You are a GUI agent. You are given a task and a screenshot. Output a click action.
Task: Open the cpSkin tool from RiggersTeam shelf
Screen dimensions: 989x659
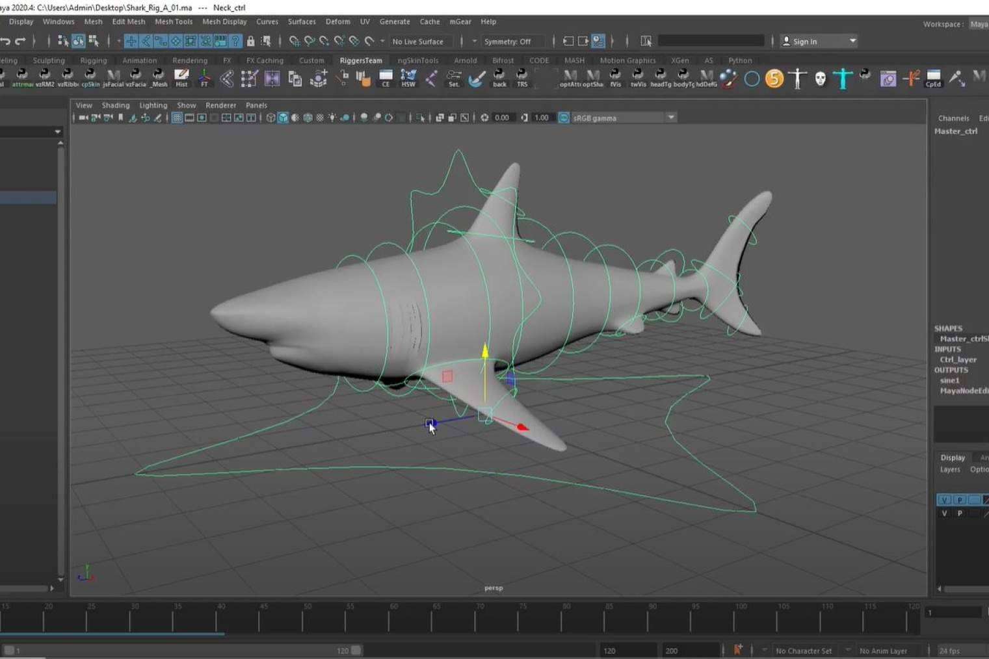[x=90, y=79]
